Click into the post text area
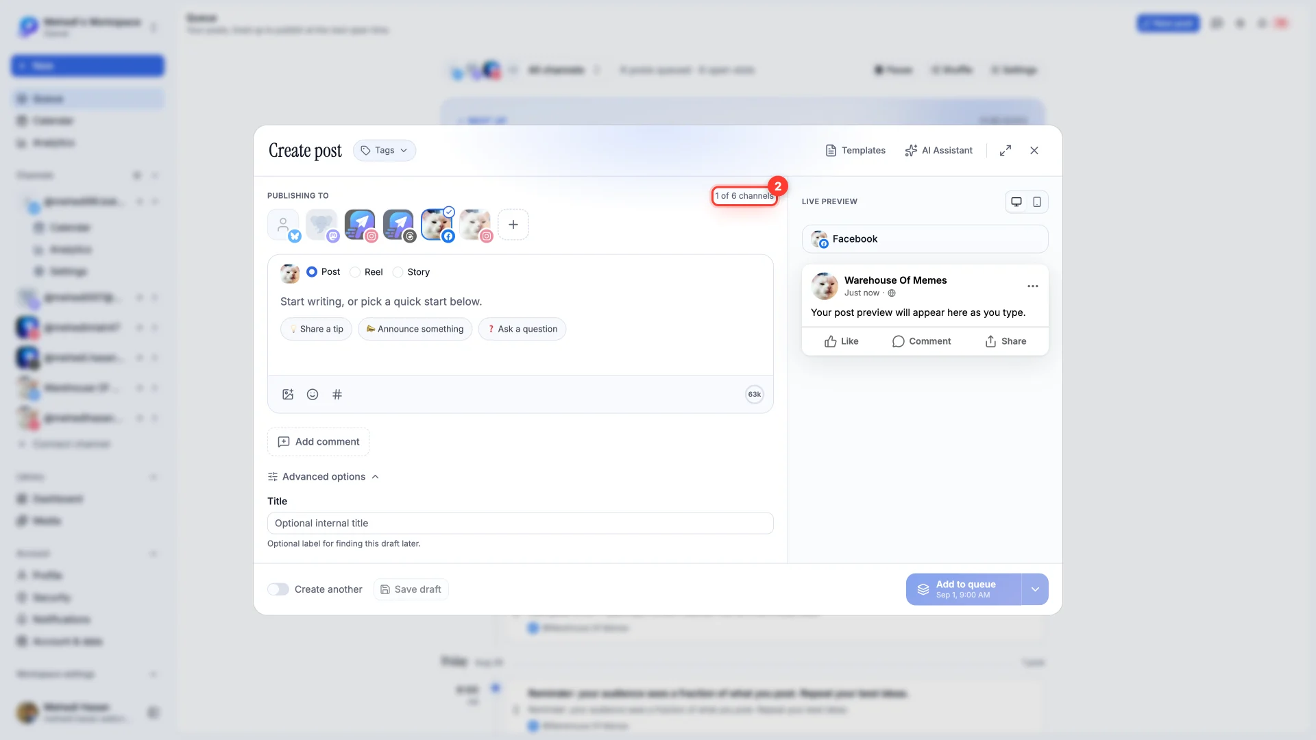 coord(520,301)
